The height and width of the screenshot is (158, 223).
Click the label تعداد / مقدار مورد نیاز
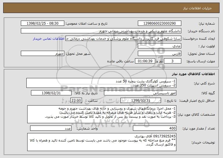(199, 128)
